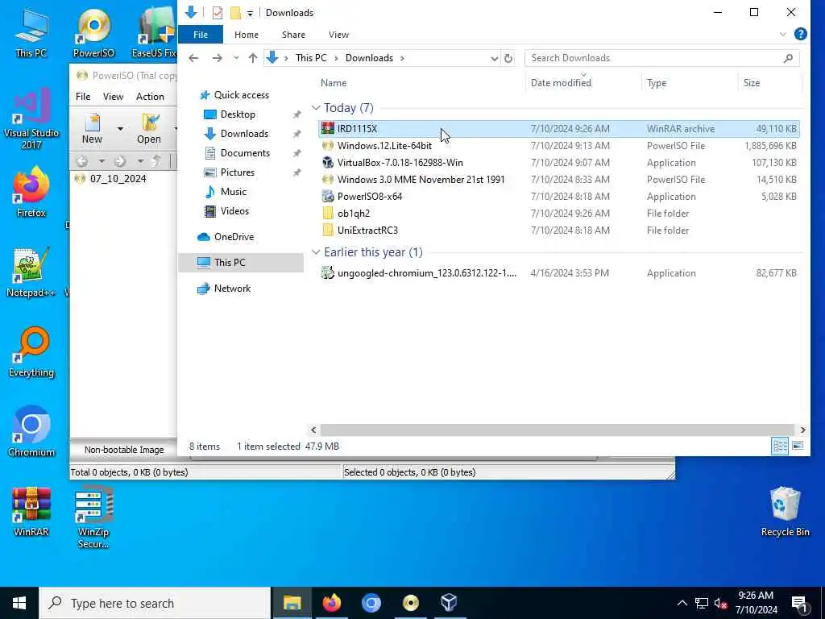Select the Windows.12.Lite-64bit PowerISO file icon

328,146
